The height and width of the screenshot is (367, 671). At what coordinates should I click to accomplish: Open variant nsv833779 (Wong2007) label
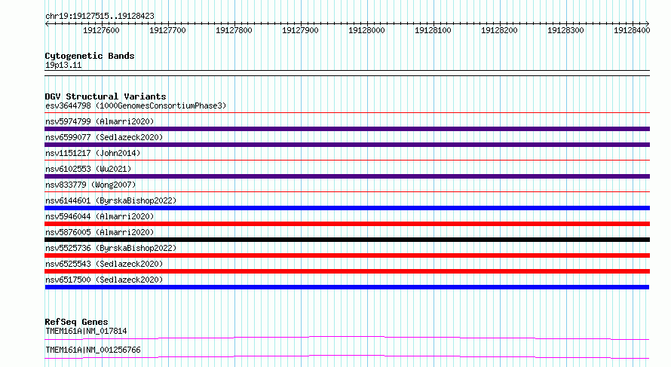pyautogui.click(x=90, y=185)
